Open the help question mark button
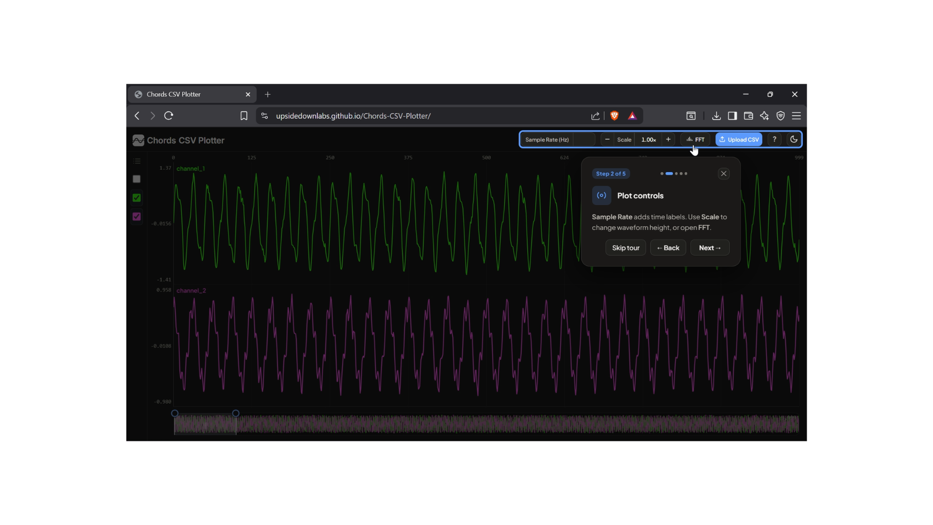Screen dimensions: 933x525 point(775,140)
